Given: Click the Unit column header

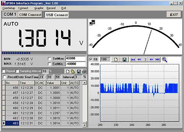Looking at the screenshot, I should coord(65,83).
